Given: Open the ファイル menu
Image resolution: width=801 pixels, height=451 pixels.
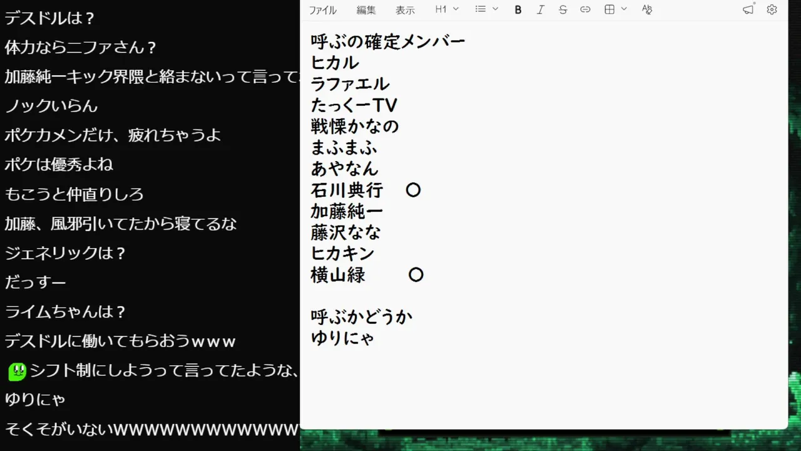Looking at the screenshot, I should pos(323,10).
